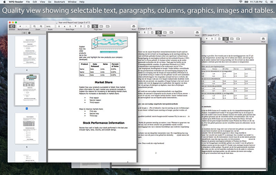Select single continuous view in page 2 window
Screen dimensions: 276x175
pyautogui.click(x=159, y=32)
